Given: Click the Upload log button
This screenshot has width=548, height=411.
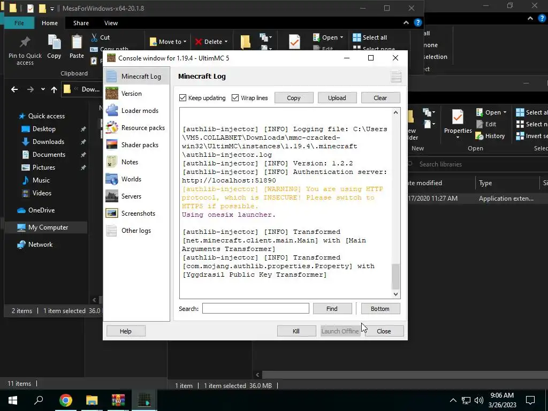Looking at the screenshot, I should pos(337,98).
